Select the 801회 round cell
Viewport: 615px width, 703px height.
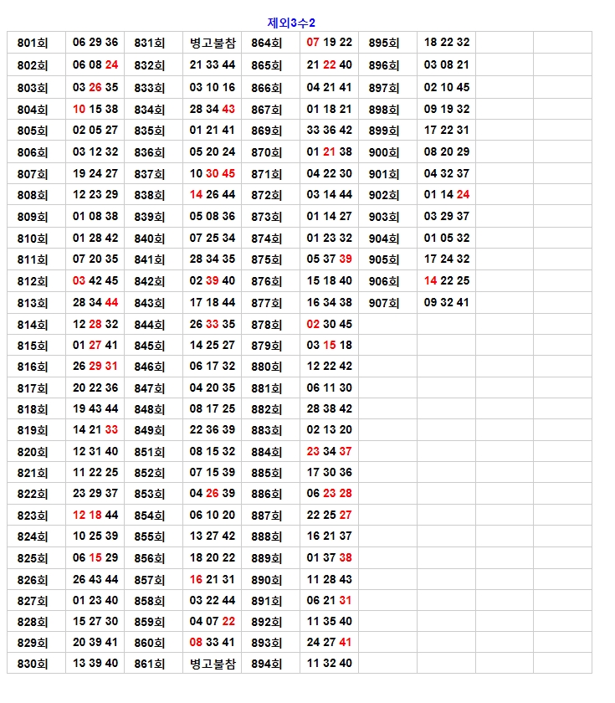tap(33, 43)
